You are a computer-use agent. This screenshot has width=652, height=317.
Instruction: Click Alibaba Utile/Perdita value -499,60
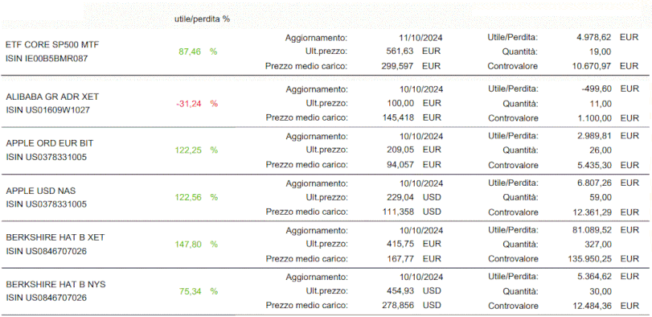click(x=596, y=89)
